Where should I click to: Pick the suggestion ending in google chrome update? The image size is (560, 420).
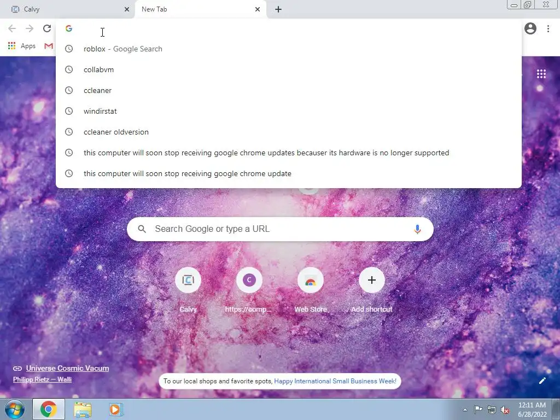(289, 173)
